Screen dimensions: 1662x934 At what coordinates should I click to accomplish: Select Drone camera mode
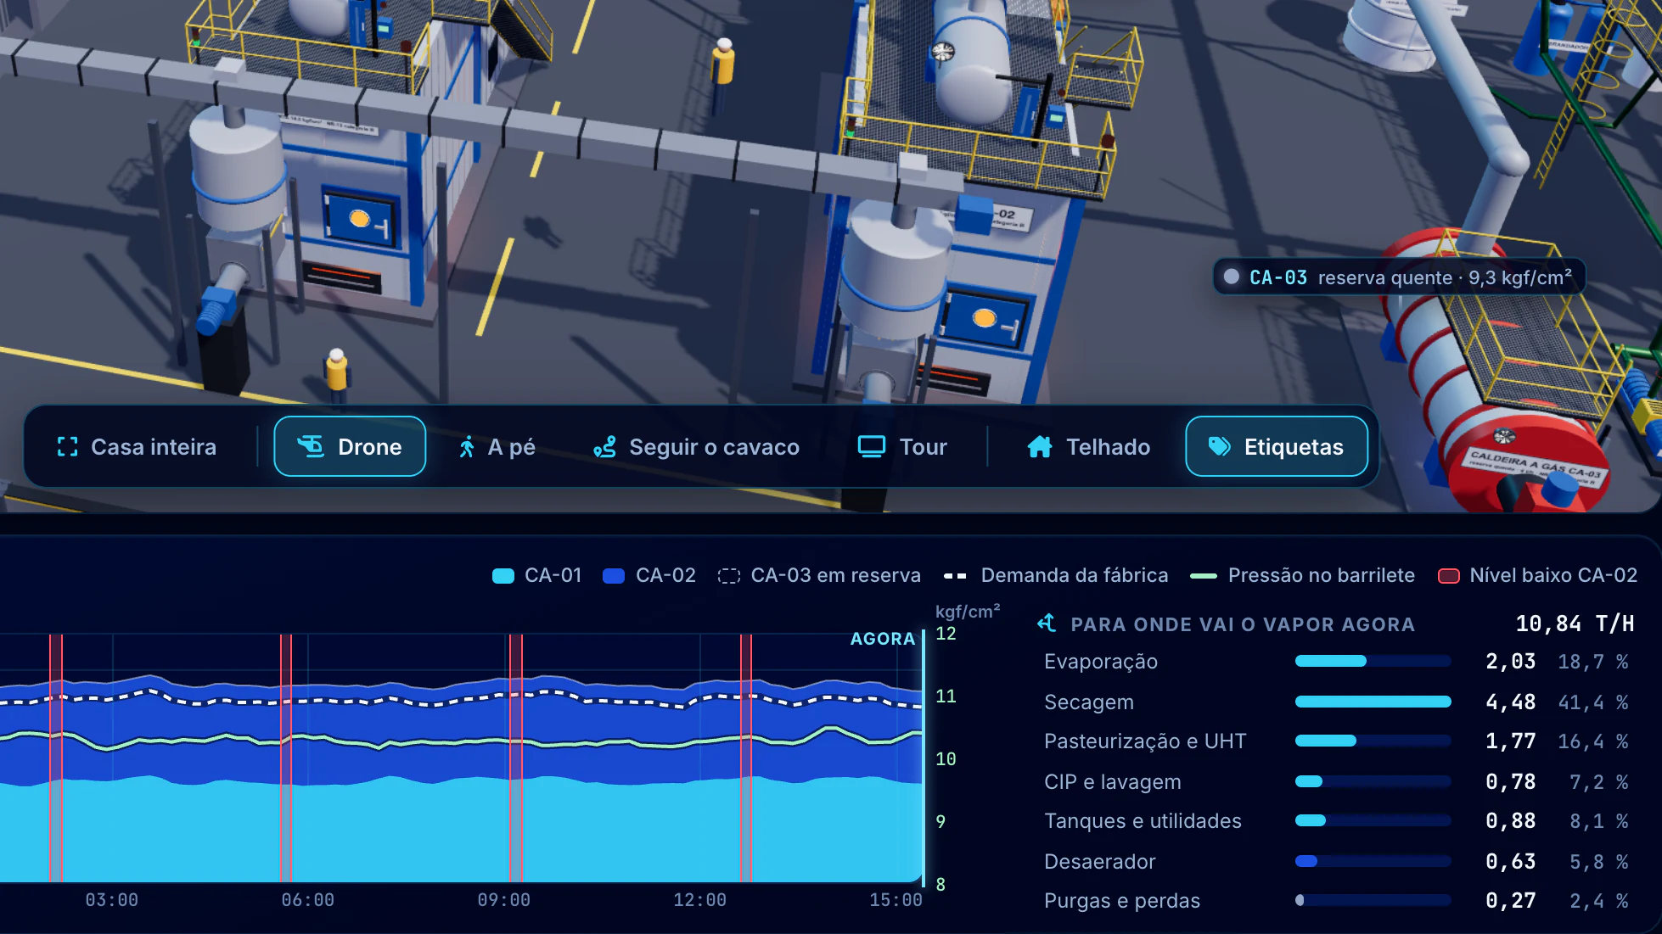click(350, 446)
